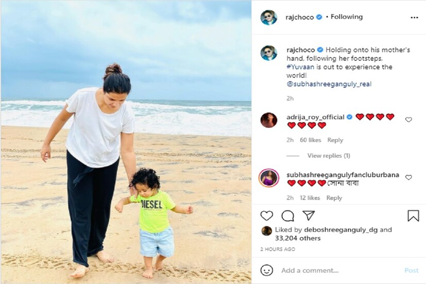
Task: Open the emoji picker smiley icon
Action: pyautogui.click(x=266, y=270)
